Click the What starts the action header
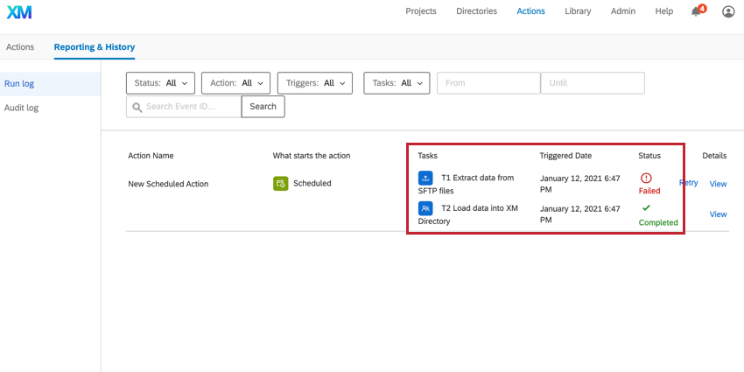Screen dimensions: 744x372 (x=312, y=156)
